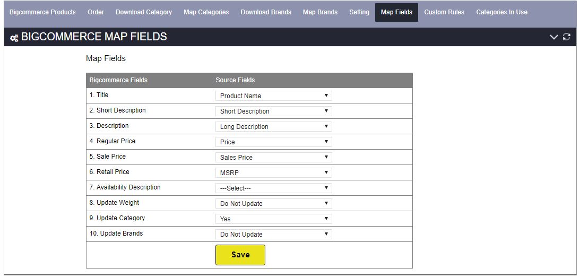Open the Map Brands tab
This screenshot has width=580, height=277.
[321, 12]
